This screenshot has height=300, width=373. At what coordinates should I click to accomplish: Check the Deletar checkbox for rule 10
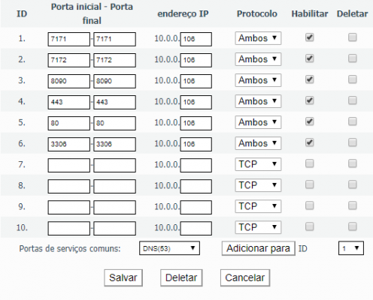(353, 226)
